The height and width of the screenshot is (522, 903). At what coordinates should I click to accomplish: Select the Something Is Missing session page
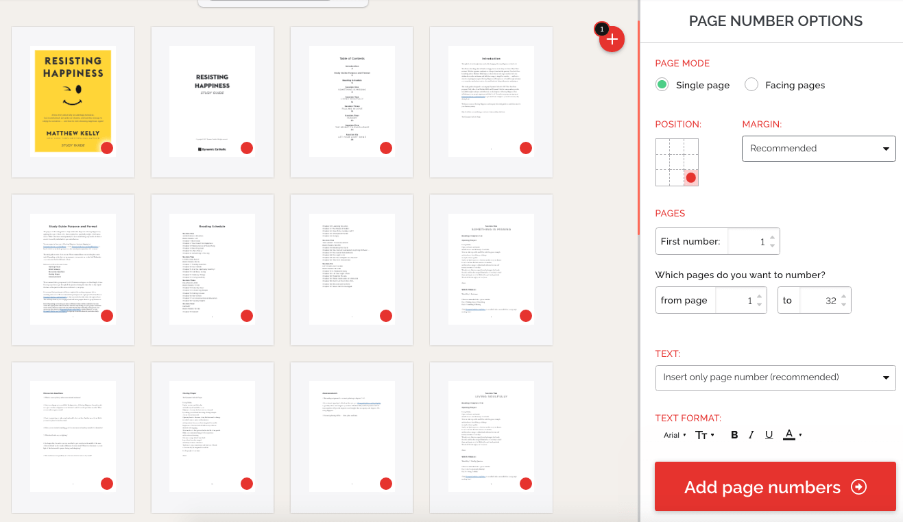[491, 269]
